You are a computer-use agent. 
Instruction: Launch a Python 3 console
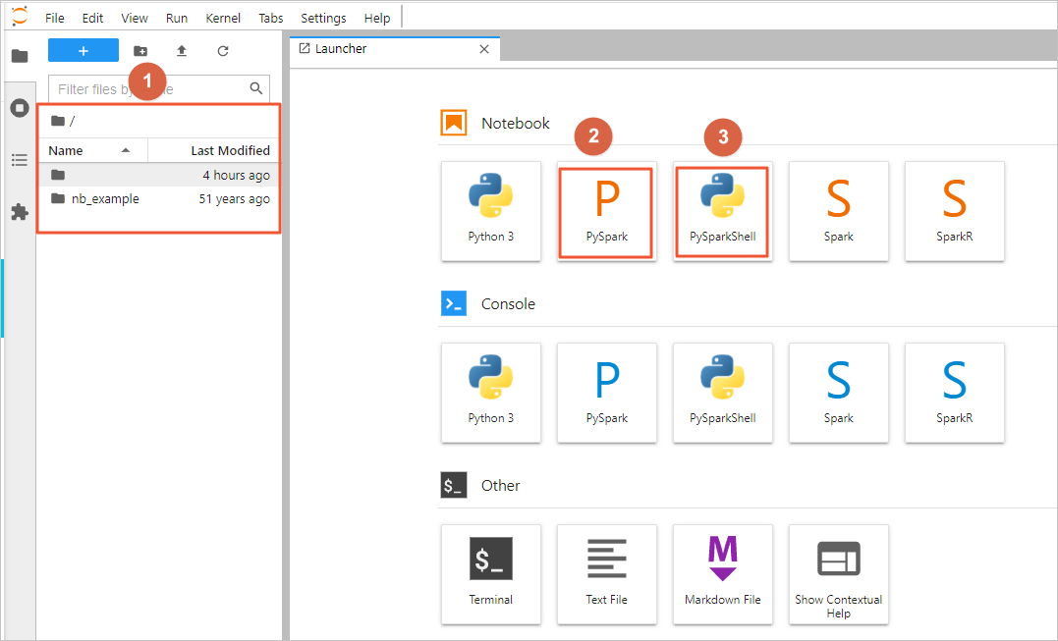[491, 393]
